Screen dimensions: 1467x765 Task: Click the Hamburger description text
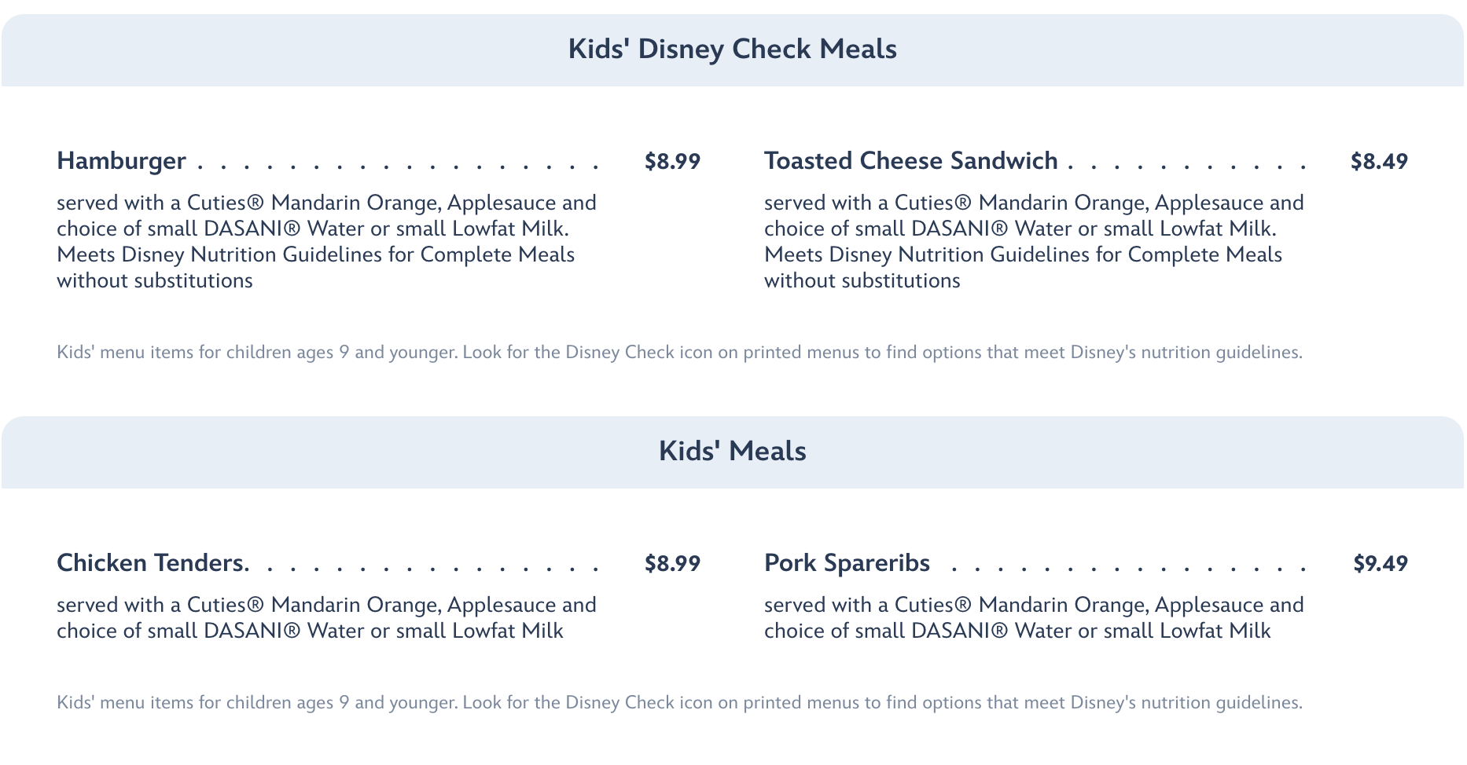326,241
